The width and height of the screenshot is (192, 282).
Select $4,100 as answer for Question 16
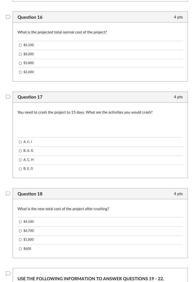[x=20, y=45]
